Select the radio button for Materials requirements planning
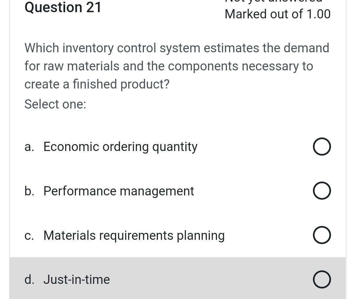The image size is (355, 299). (321, 235)
